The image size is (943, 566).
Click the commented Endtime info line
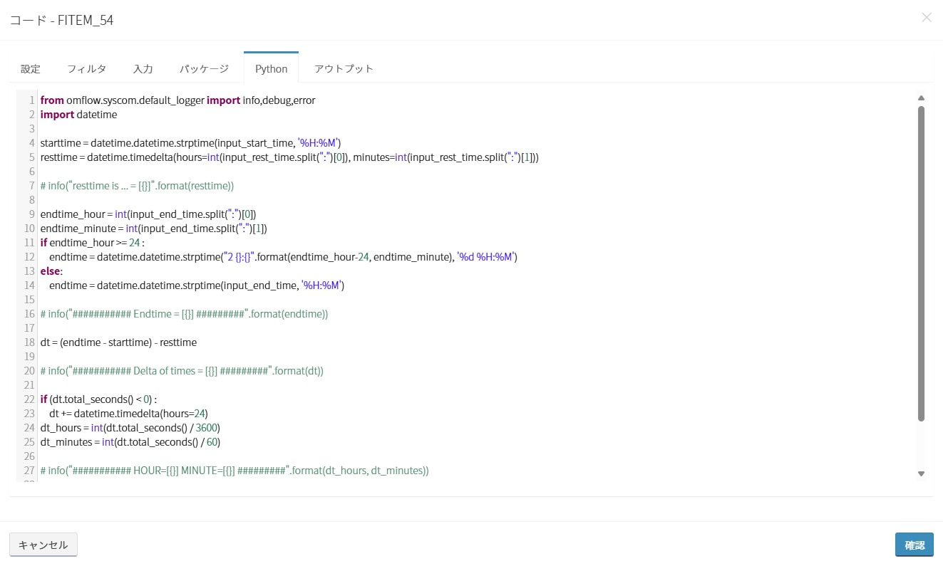coord(184,314)
